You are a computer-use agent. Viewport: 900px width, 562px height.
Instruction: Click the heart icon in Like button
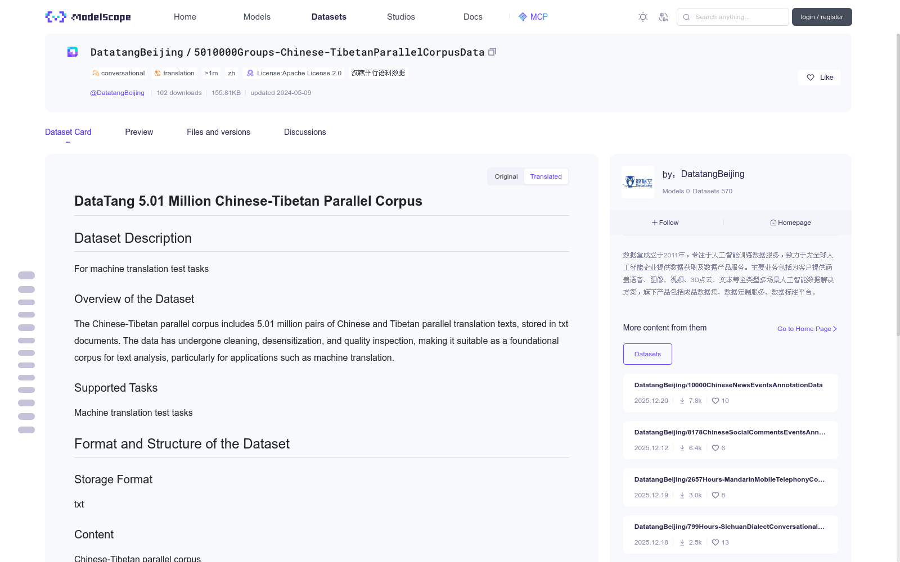point(811,78)
